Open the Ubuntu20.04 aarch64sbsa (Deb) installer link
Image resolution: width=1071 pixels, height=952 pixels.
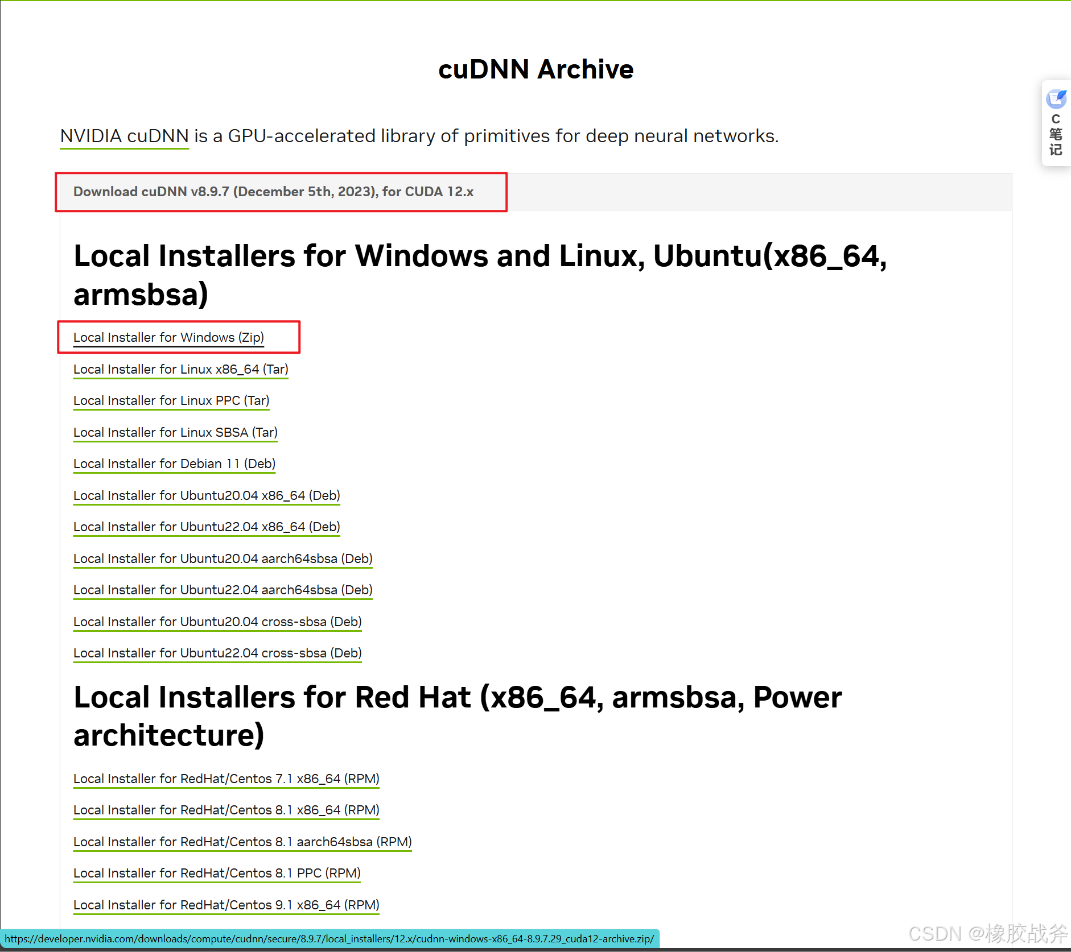[223, 558]
